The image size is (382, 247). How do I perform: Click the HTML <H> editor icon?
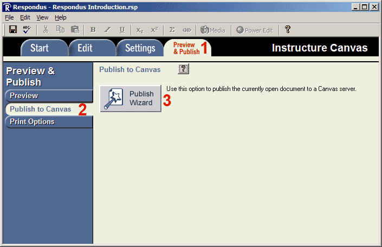coord(187,30)
